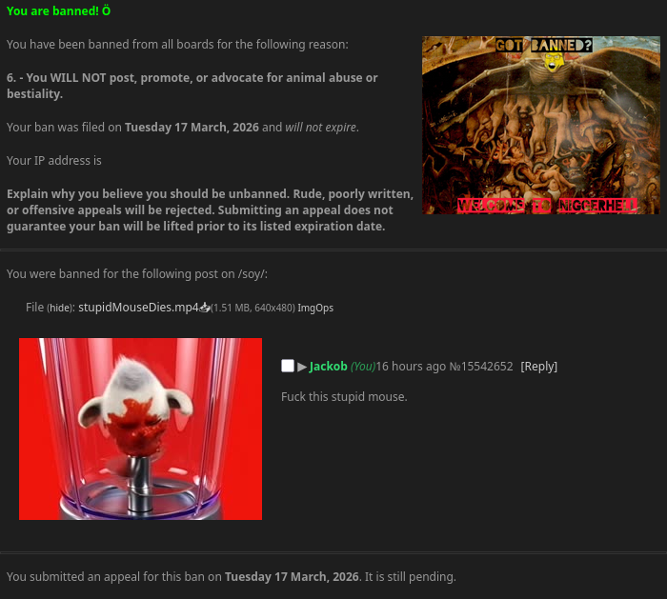Click the (You) marker next to Jackob
The image size is (667, 599).
[x=363, y=366]
